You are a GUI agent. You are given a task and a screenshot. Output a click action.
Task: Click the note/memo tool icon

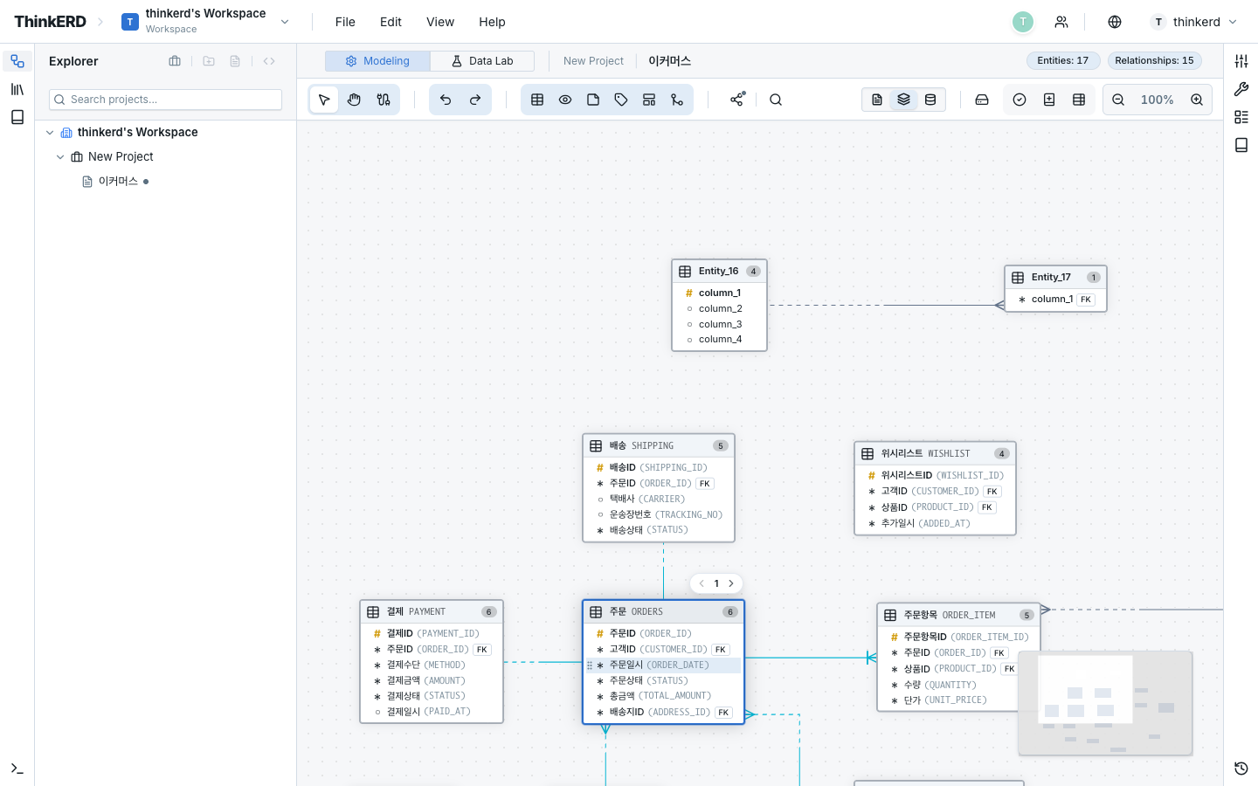coord(593,100)
